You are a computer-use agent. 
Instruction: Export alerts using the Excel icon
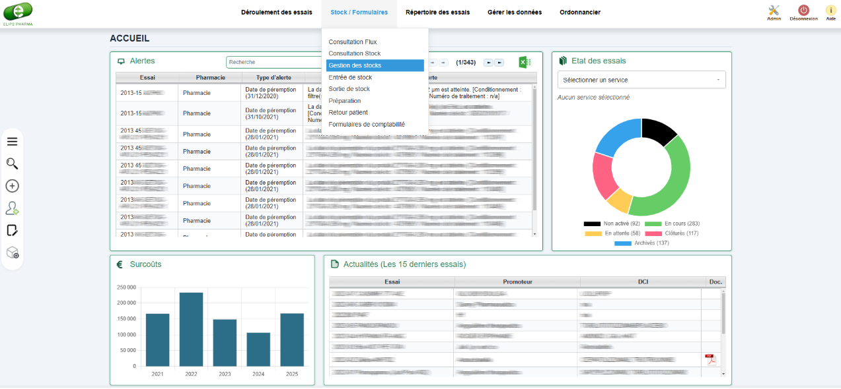tap(525, 61)
